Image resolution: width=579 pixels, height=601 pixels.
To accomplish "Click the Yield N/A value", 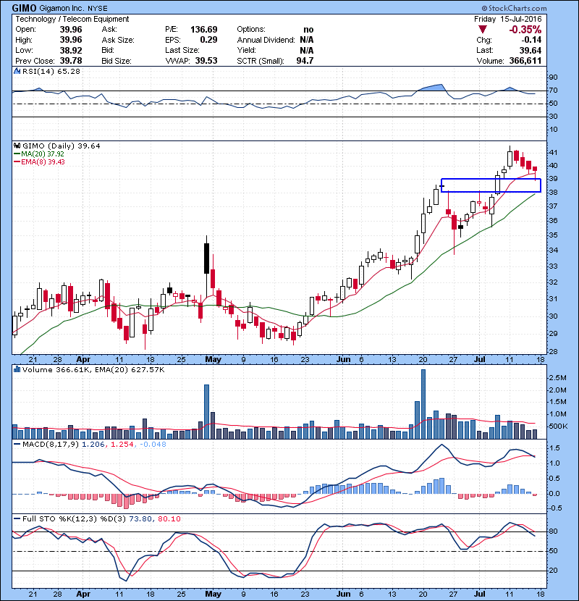I will 307,50.
